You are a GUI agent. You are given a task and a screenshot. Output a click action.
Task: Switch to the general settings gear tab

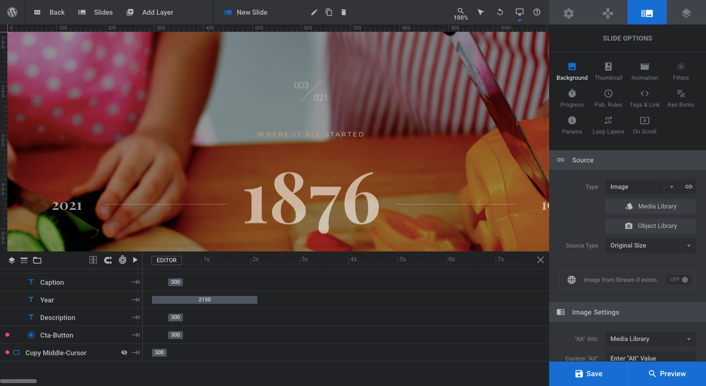(x=569, y=13)
